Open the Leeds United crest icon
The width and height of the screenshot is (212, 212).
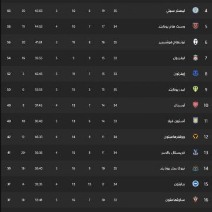pos(196,89)
